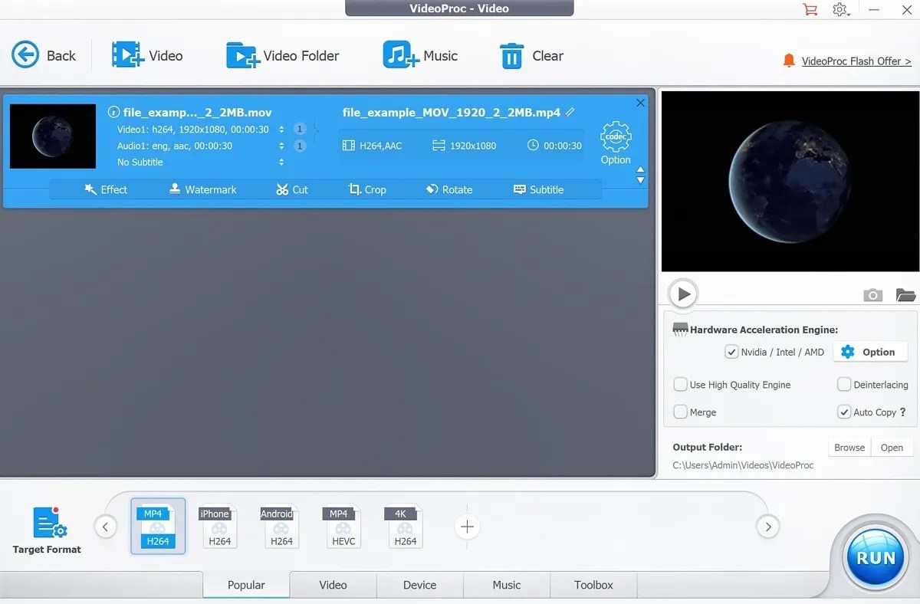This screenshot has width=920, height=604.
Task: Switch to Music tab
Action: coord(507,585)
